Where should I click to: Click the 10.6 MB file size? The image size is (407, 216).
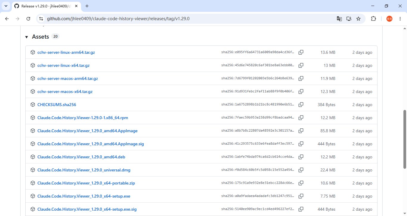pyautogui.click(x=328, y=183)
